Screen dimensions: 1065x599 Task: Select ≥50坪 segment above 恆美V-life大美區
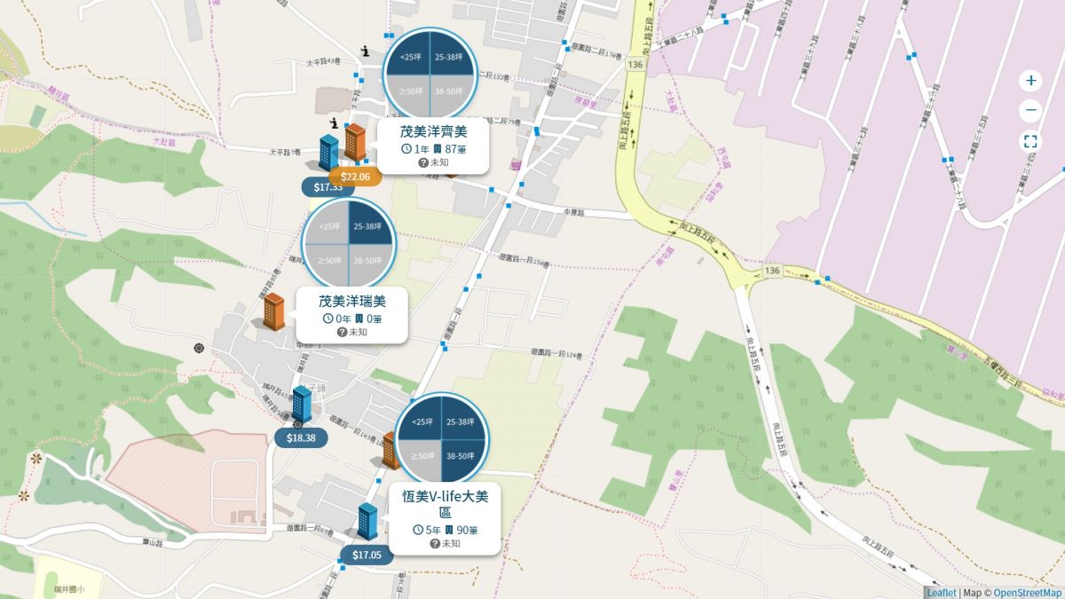[422, 456]
